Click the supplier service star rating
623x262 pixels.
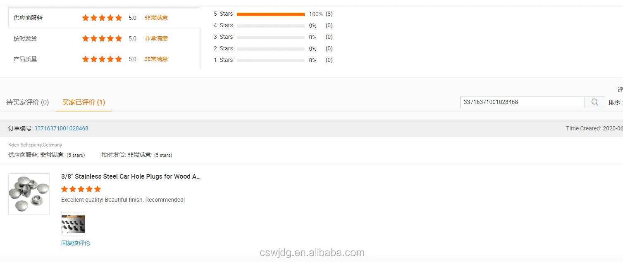coord(102,18)
